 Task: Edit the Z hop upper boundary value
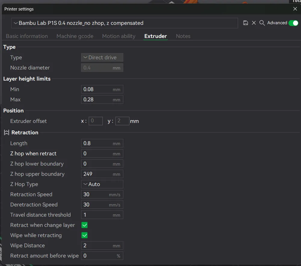point(102,174)
